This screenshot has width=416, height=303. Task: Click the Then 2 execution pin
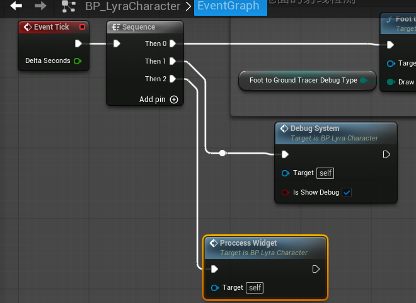pyautogui.click(x=173, y=79)
